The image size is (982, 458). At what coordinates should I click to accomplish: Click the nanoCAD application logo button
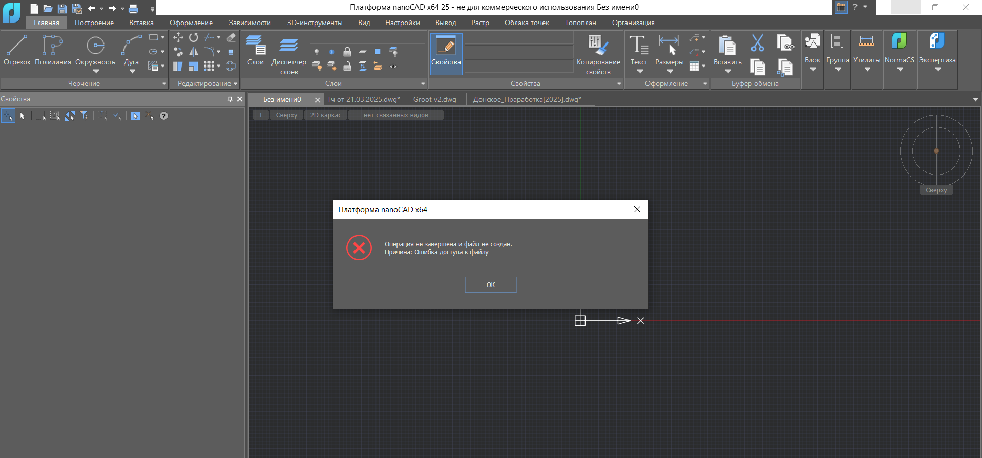pos(11,12)
